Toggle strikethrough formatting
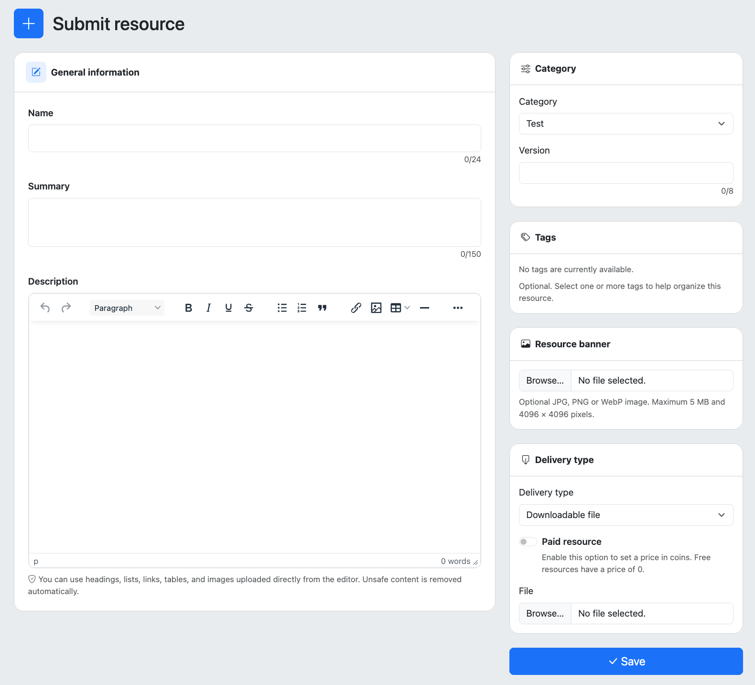Screen dimensions: 755x685 (248, 308)
